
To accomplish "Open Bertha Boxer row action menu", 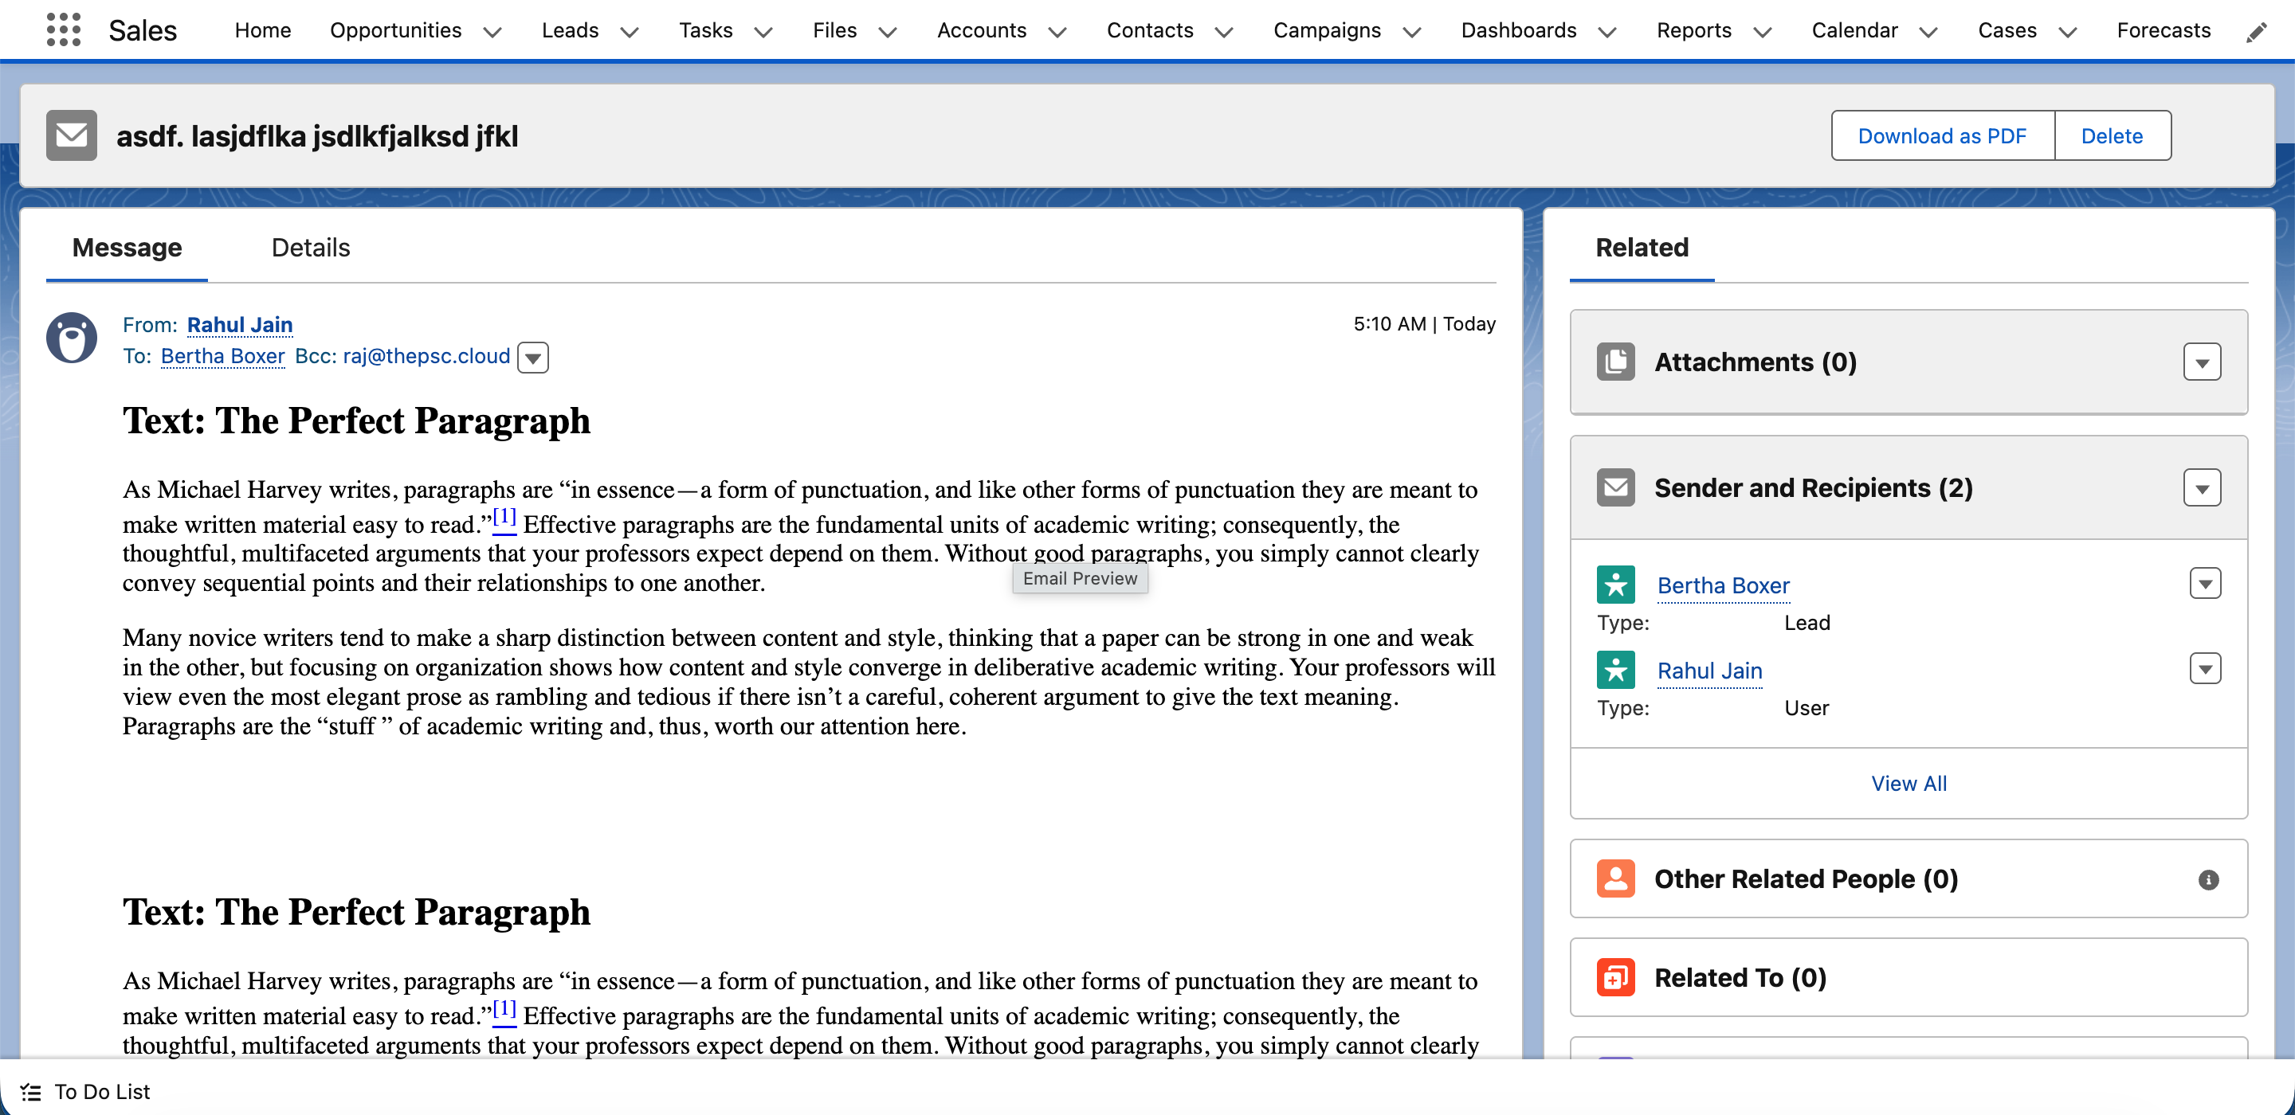I will pos(2204,585).
